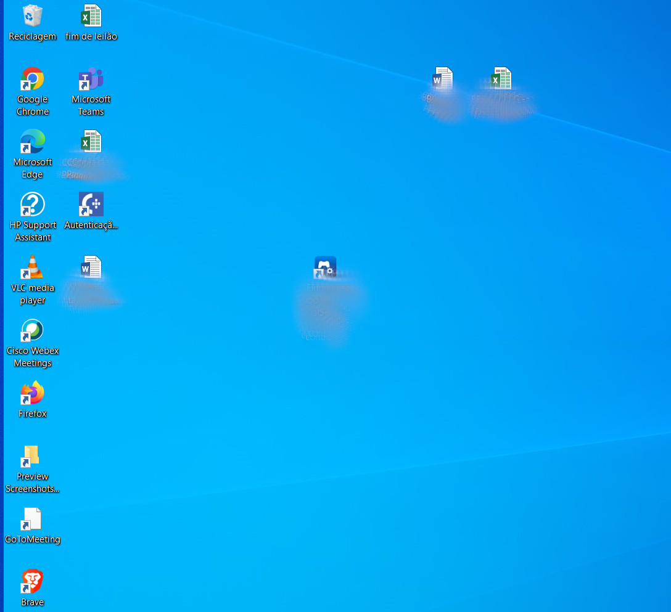Open HP Support Assistant shortcut
The image size is (671, 612).
[33, 205]
